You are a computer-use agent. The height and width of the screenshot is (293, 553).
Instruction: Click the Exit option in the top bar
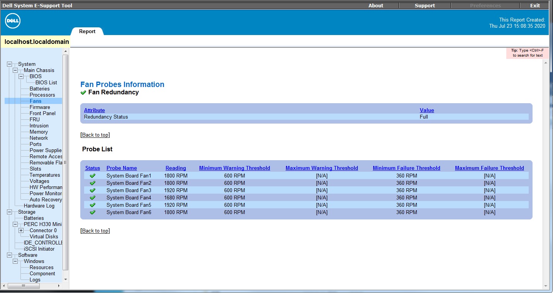(x=534, y=5)
